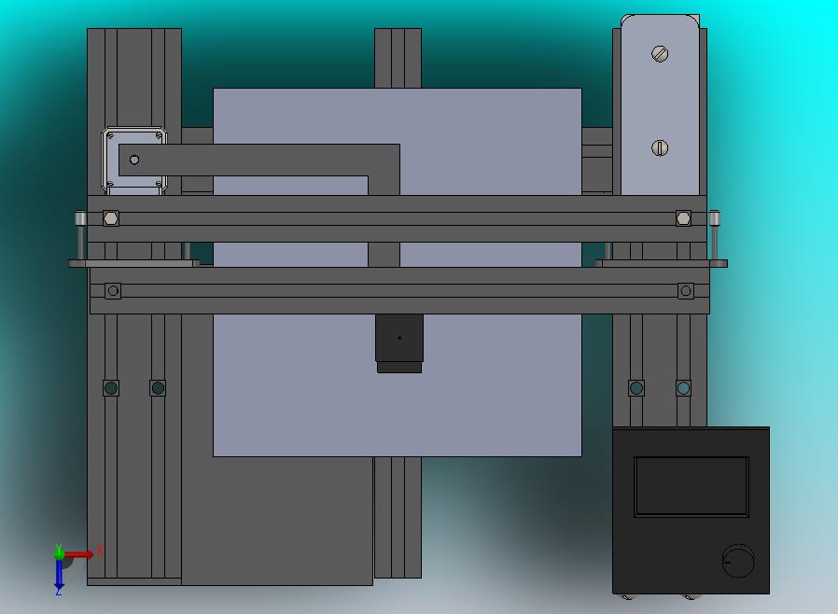This screenshot has width=838, height=614.
Task: Select the right hex bolt on the upper rail
Action: click(x=683, y=218)
